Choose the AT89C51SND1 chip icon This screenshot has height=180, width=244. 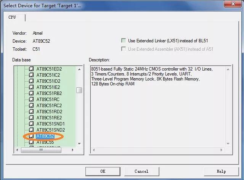tap(31, 124)
